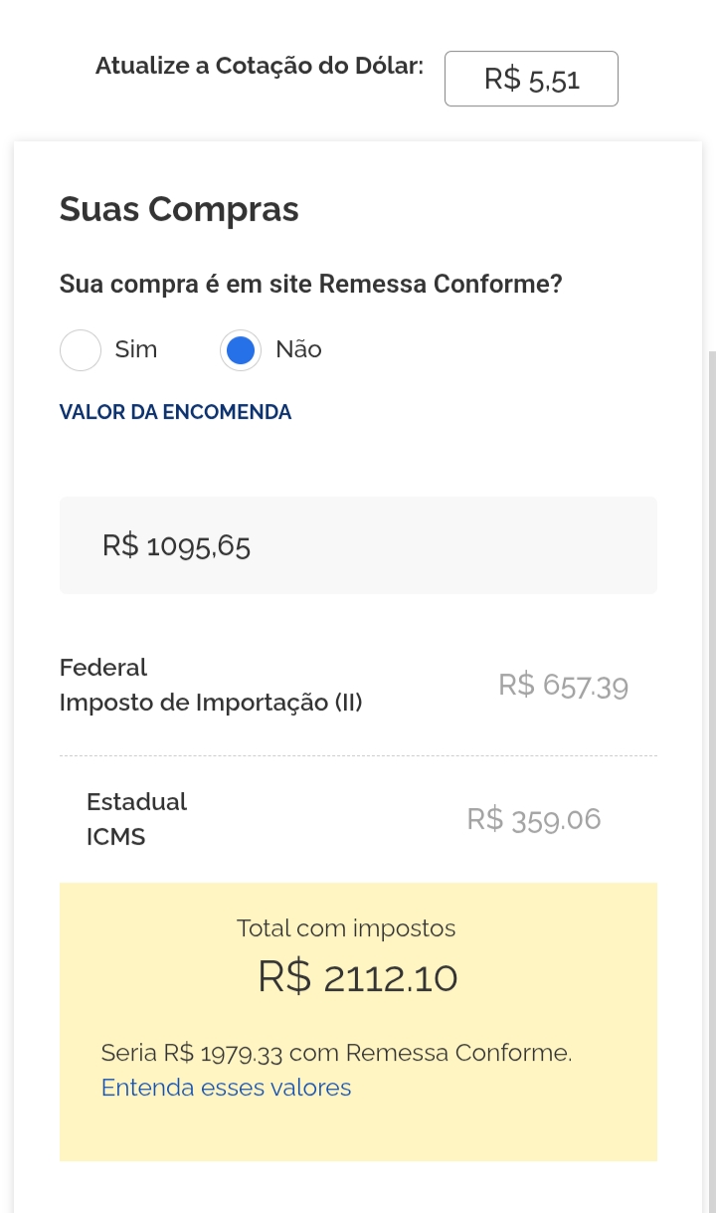Click the dollar exchange rate input field
This screenshot has width=716, height=1213.
531,79
